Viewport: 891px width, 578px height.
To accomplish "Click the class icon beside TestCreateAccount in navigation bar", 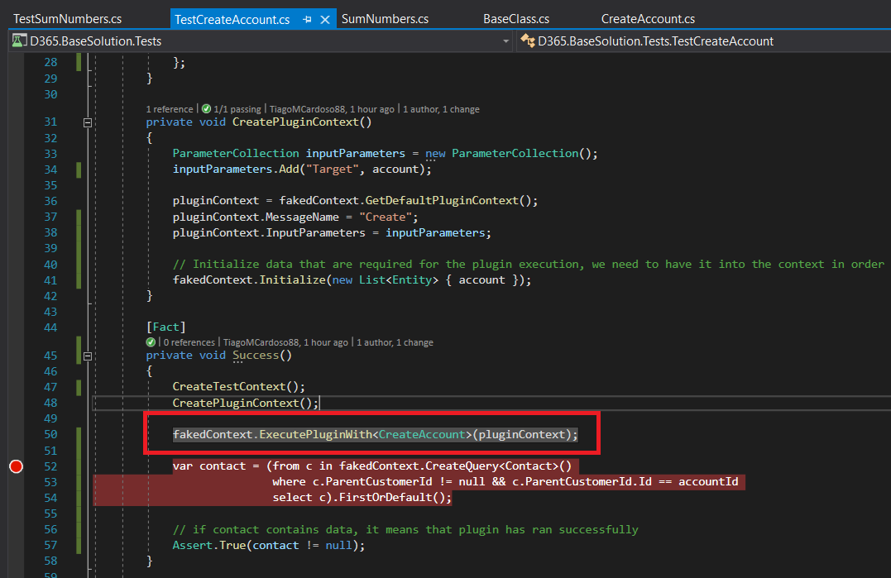I will tap(527, 41).
